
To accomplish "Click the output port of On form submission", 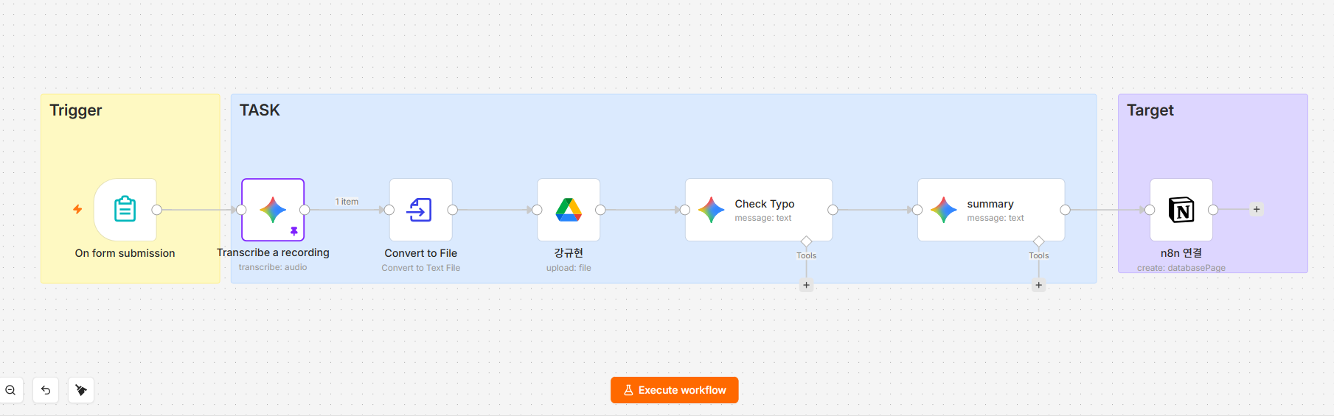I will [156, 210].
